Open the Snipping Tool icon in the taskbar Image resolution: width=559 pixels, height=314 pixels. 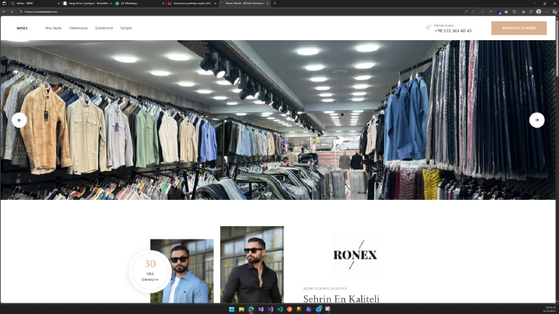(x=328, y=309)
